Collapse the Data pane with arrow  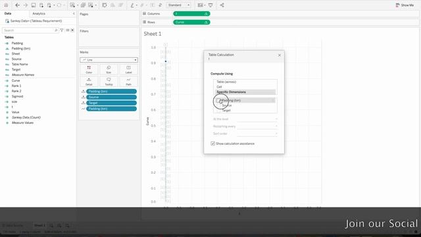tap(74, 13)
